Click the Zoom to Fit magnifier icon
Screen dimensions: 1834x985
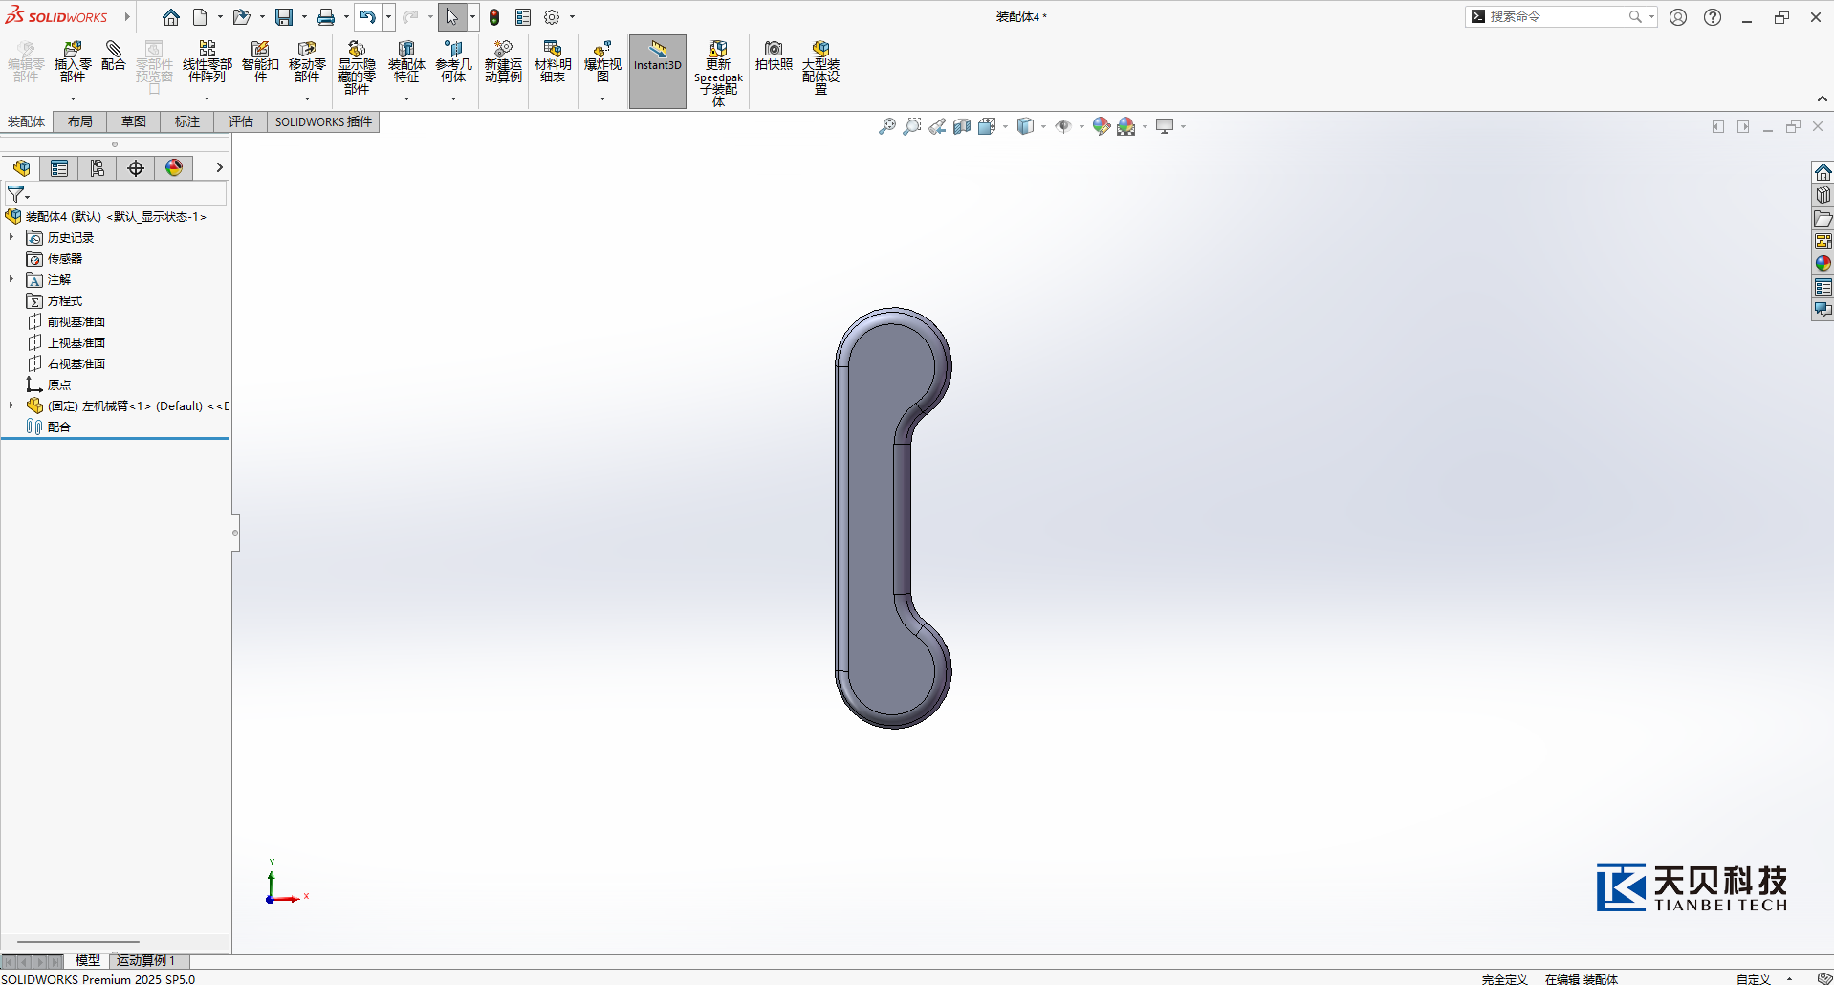[887, 126]
